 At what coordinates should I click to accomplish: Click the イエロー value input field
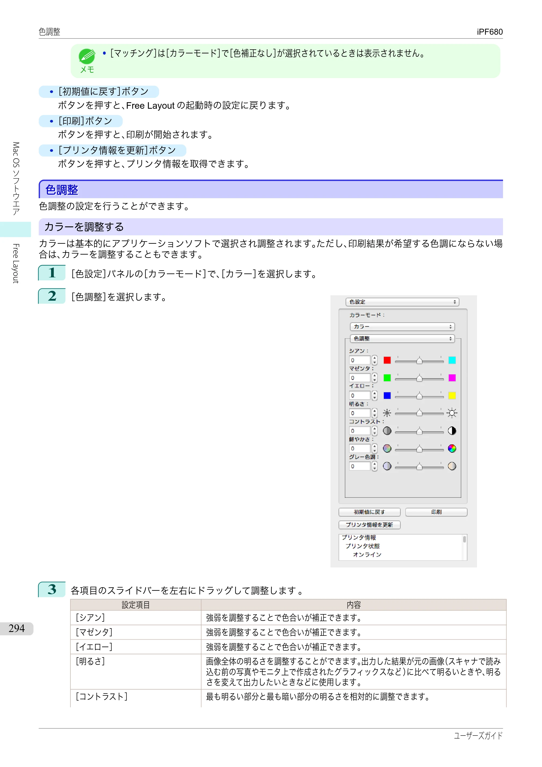(x=360, y=396)
